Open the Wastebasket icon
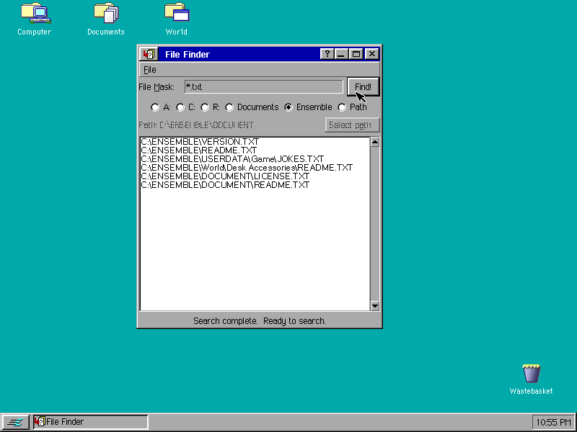 531,379
